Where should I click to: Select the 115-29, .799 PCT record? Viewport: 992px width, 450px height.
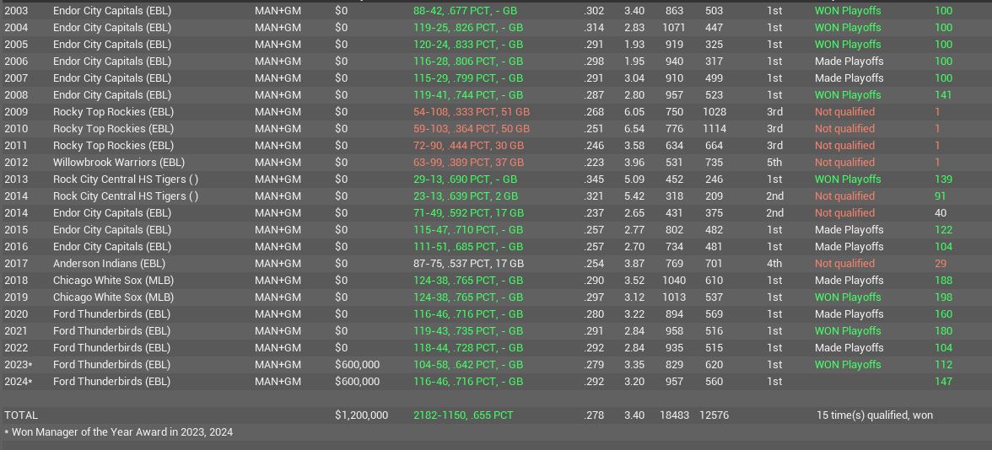(468, 78)
